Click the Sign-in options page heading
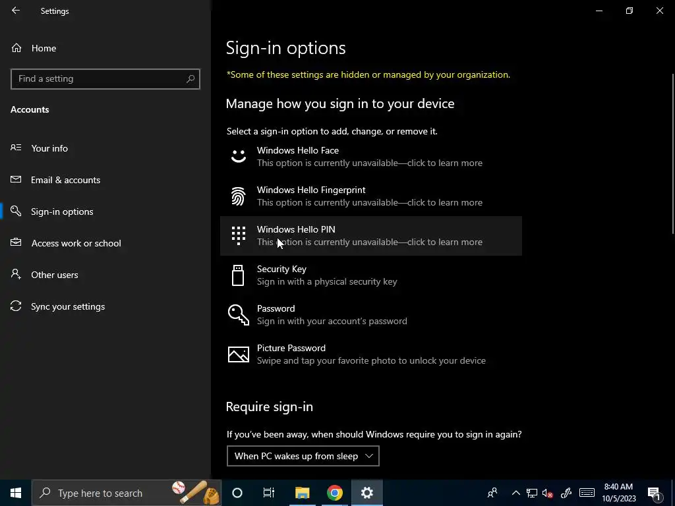The height and width of the screenshot is (506, 675). click(286, 47)
